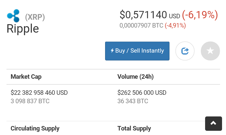This screenshot has height=135, width=226.
Task: Select the (XRP) ticker symbol
Action: click(35, 17)
